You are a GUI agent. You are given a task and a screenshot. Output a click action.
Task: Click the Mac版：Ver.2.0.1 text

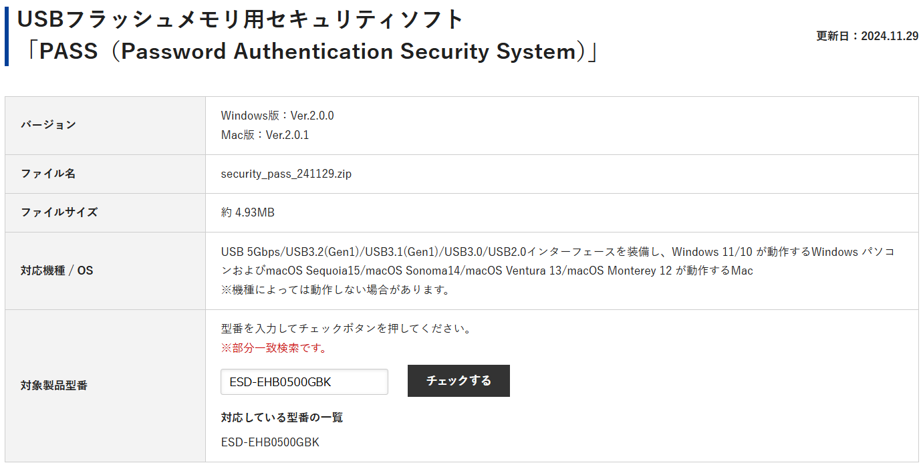(x=265, y=135)
